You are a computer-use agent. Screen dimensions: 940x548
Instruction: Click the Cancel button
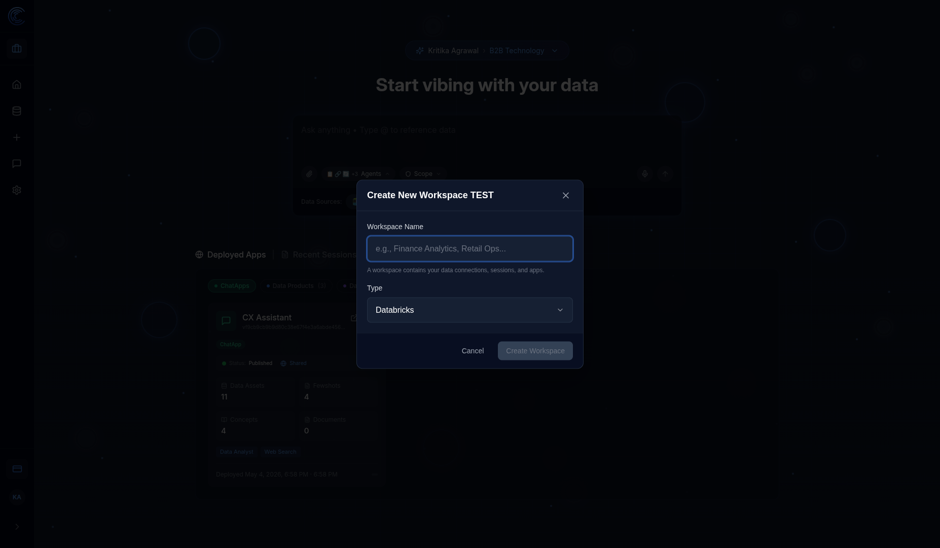tap(473, 351)
